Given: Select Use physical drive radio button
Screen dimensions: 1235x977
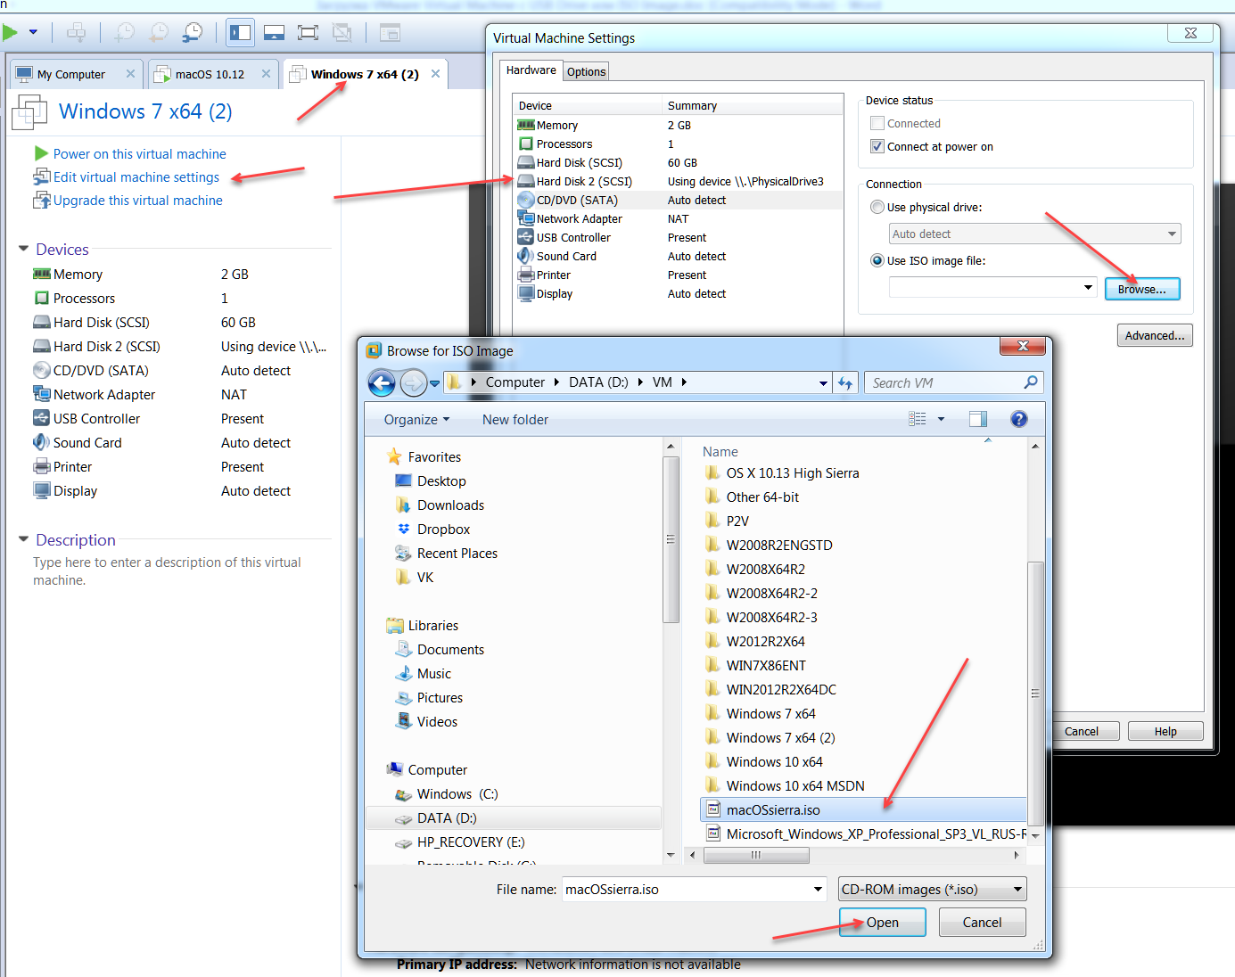Looking at the screenshot, I should 877,207.
